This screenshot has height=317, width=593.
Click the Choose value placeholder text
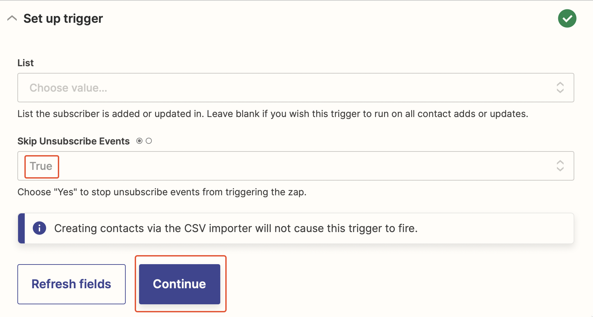click(68, 88)
